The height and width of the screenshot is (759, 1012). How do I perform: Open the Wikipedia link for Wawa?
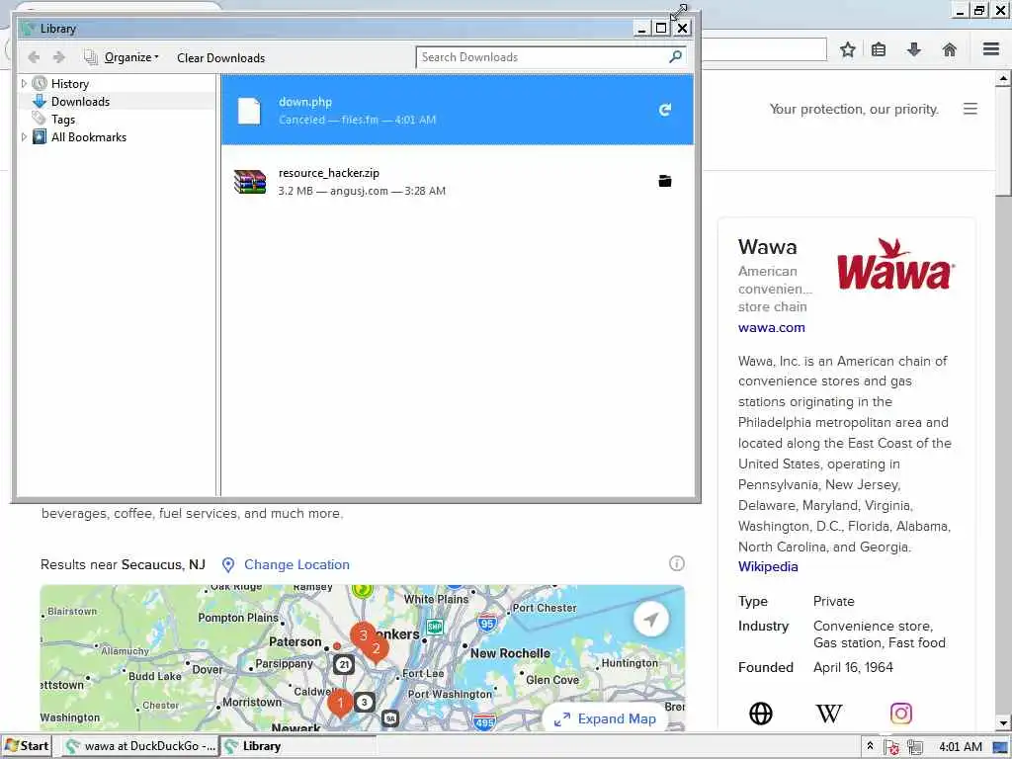point(768,566)
